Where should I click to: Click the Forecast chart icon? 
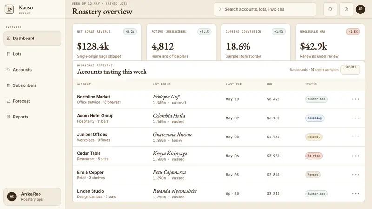tap(8, 101)
